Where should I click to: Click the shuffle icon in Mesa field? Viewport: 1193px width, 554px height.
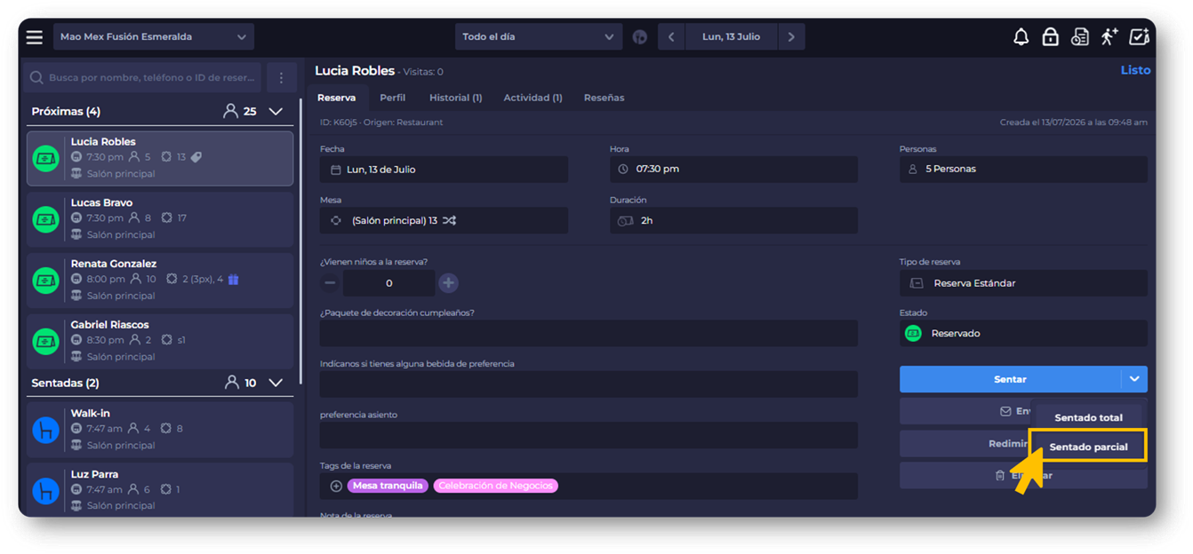(450, 220)
